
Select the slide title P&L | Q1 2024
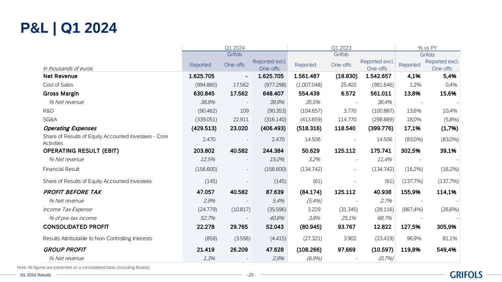(x=68, y=27)
